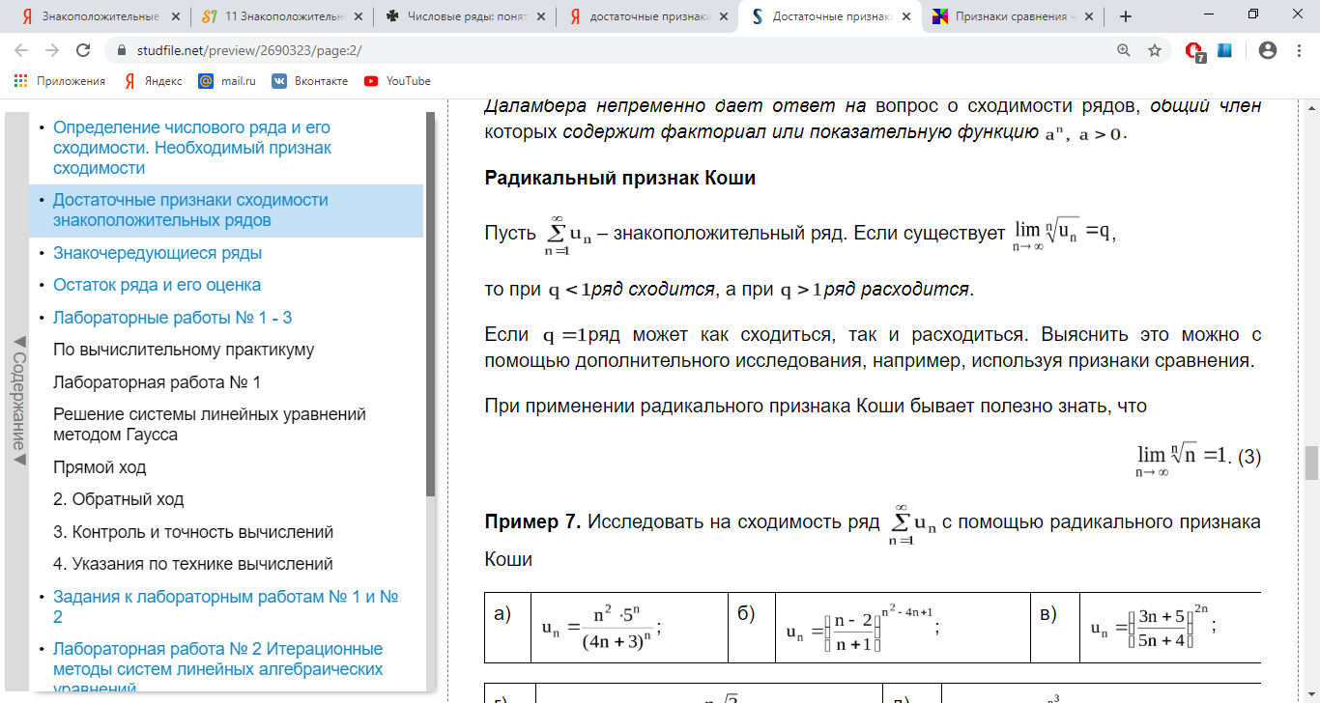Select Прямой ход entry
This screenshot has height=703, width=1320.
click(100, 467)
